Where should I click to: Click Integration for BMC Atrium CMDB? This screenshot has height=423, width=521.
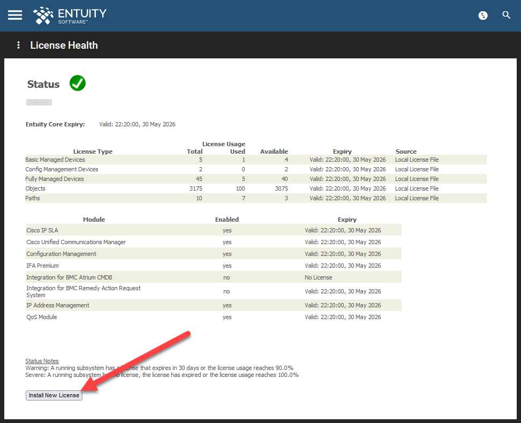point(69,277)
